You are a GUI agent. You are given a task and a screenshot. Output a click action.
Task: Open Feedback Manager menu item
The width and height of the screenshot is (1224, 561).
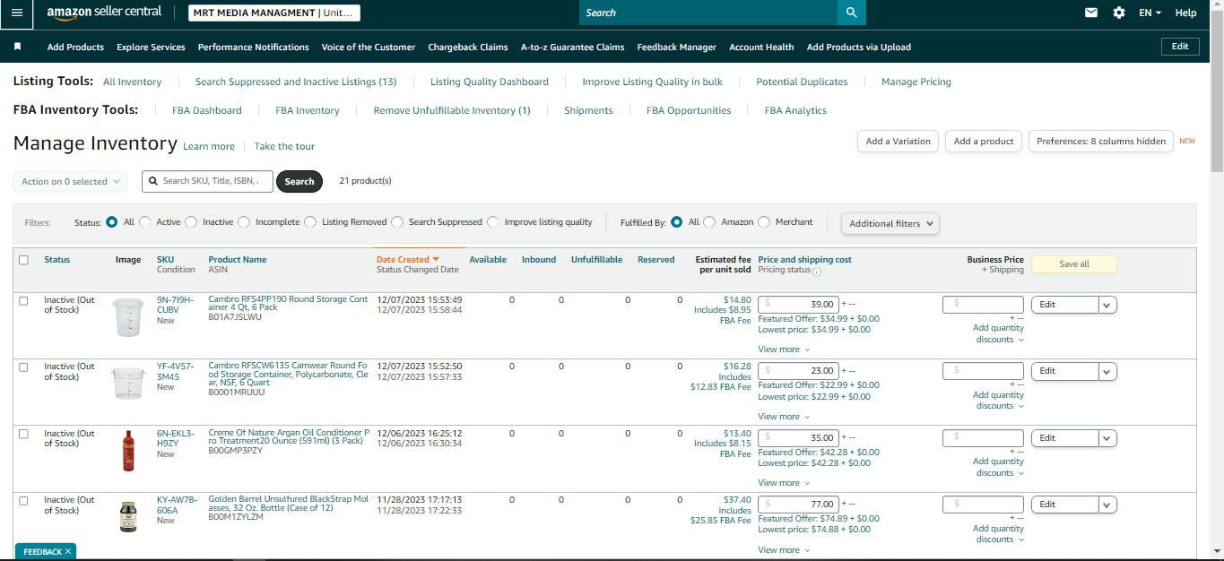[x=676, y=47]
